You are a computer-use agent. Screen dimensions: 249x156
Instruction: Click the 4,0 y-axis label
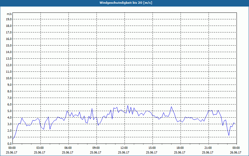click(10, 118)
